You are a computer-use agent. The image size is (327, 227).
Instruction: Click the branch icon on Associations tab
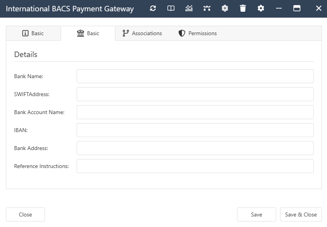tap(125, 33)
